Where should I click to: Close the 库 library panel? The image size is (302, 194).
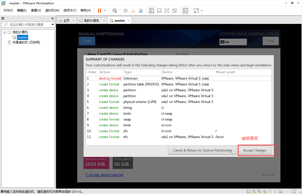coord(53,19)
